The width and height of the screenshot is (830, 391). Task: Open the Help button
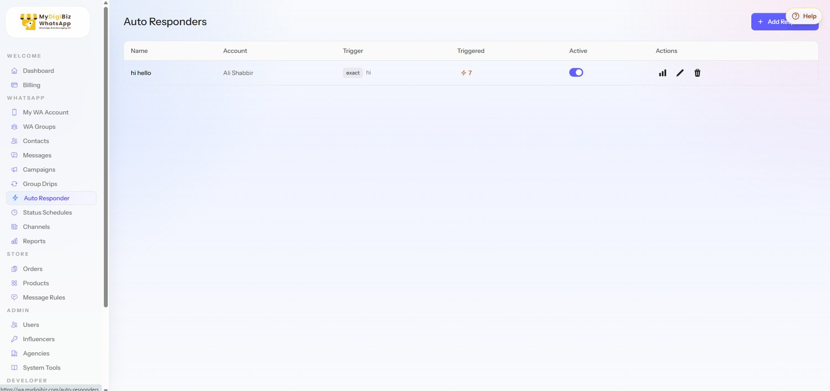tap(804, 16)
